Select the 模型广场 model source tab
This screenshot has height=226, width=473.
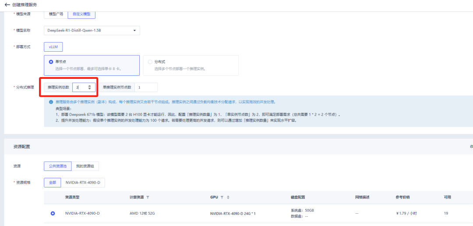pos(56,14)
